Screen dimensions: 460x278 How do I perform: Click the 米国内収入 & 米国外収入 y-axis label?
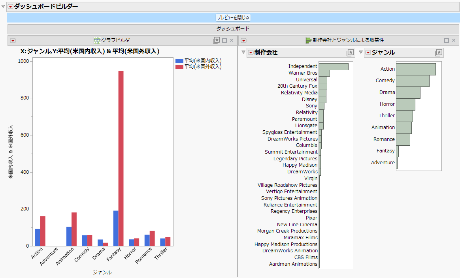[11, 152]
